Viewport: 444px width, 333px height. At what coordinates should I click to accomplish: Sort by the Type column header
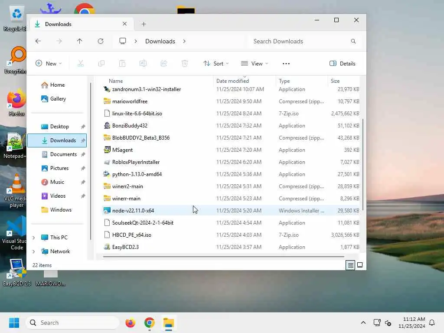284,81
